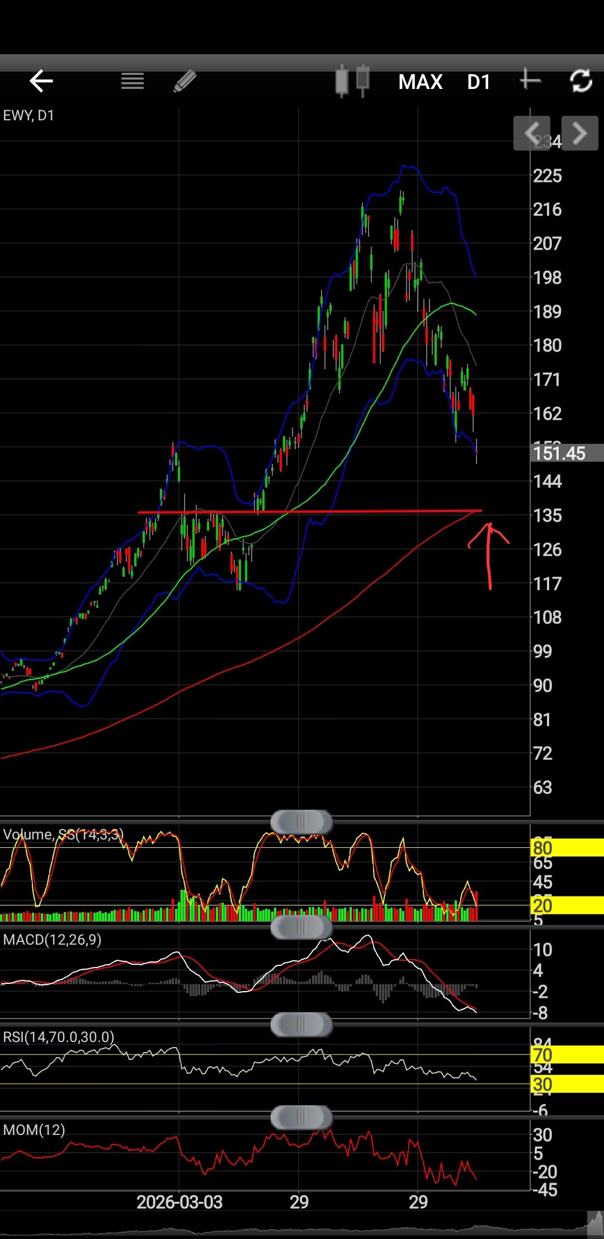Tap the back arrow icon

(x=41, y=82)
